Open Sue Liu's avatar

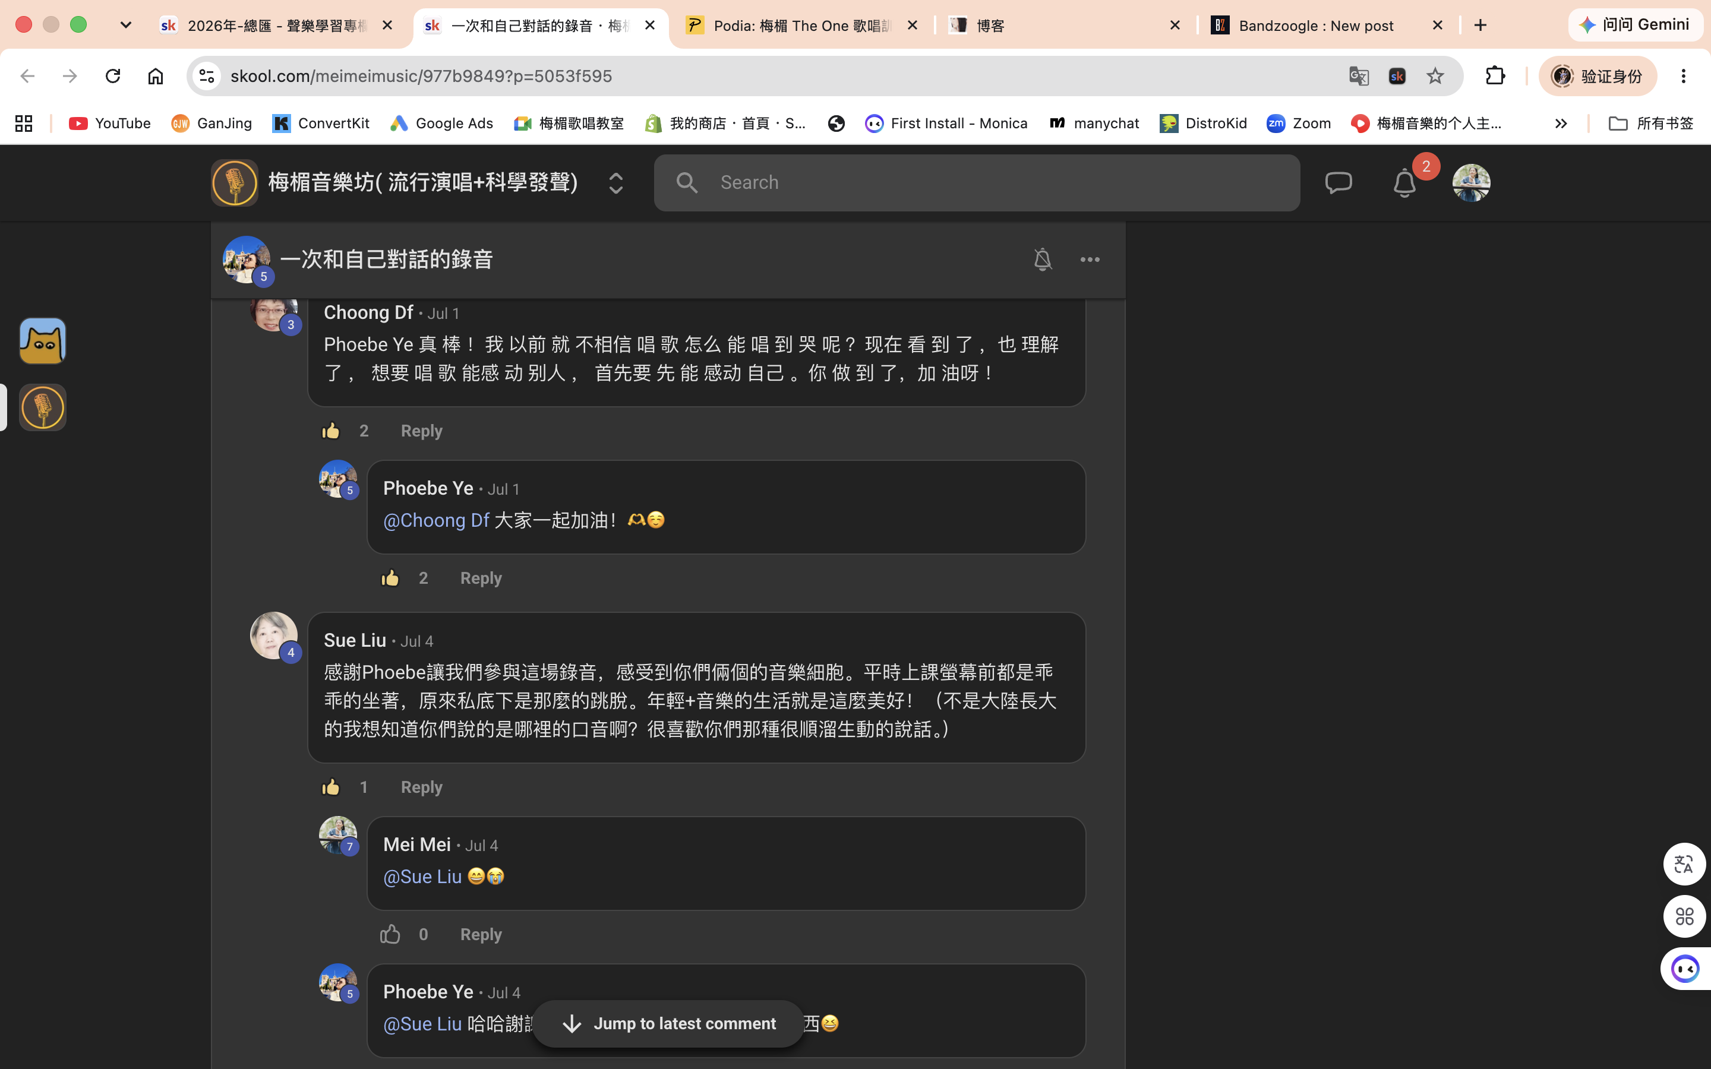coord(274,635)
